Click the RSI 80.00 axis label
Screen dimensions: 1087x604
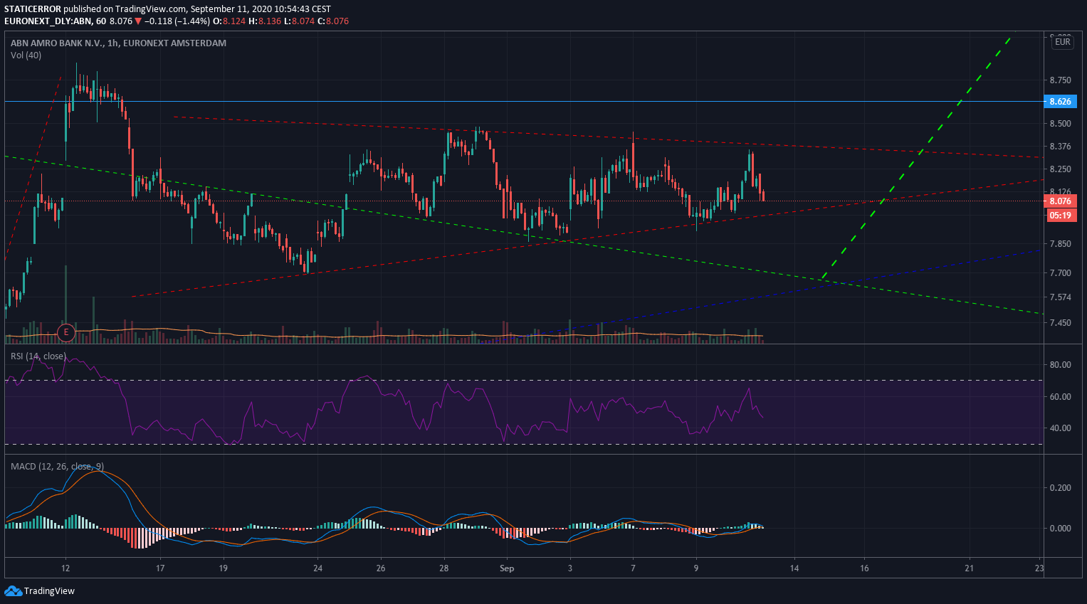[x=1060, y=365]
